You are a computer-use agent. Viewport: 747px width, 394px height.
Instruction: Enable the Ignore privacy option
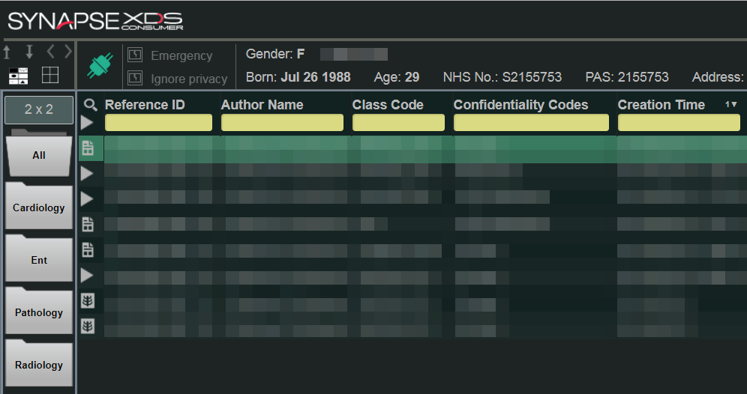135,78
